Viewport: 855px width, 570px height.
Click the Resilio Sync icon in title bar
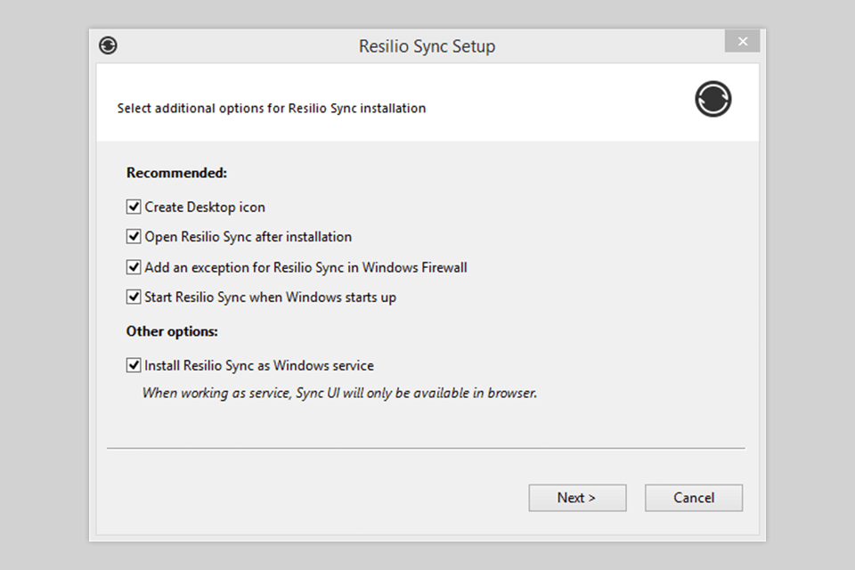click(x=109, y=46)
